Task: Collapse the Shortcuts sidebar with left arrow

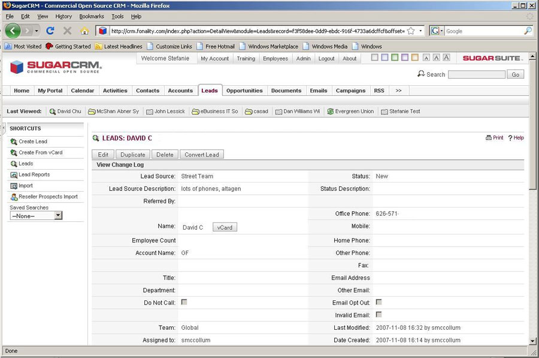Action: pyautogui.click(x=4, y=128)
